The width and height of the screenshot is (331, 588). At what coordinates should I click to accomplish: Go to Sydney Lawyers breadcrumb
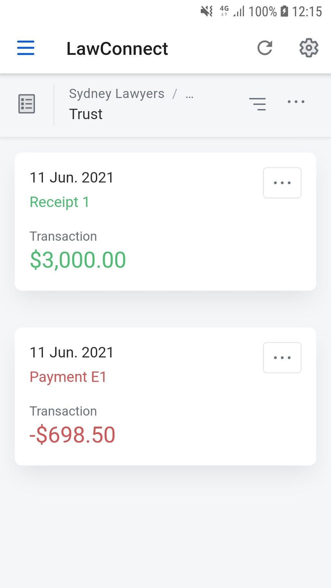[x=116, y=94]
